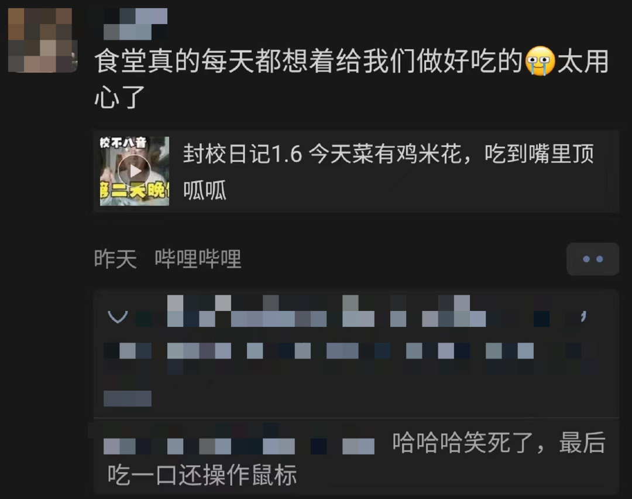This screenshot has height=499, width=632.
Task: Tap the heart icon in likes list
Action: [x=118, y=317]
